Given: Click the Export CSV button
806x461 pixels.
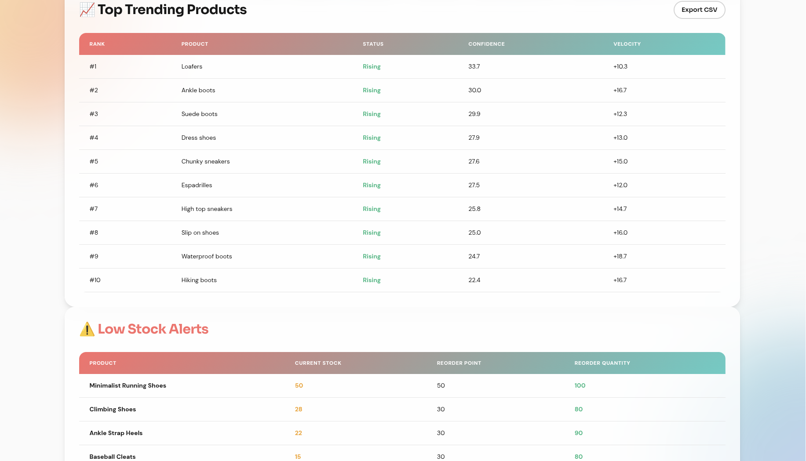Looking at the screenshot, I should pos(699,10).
